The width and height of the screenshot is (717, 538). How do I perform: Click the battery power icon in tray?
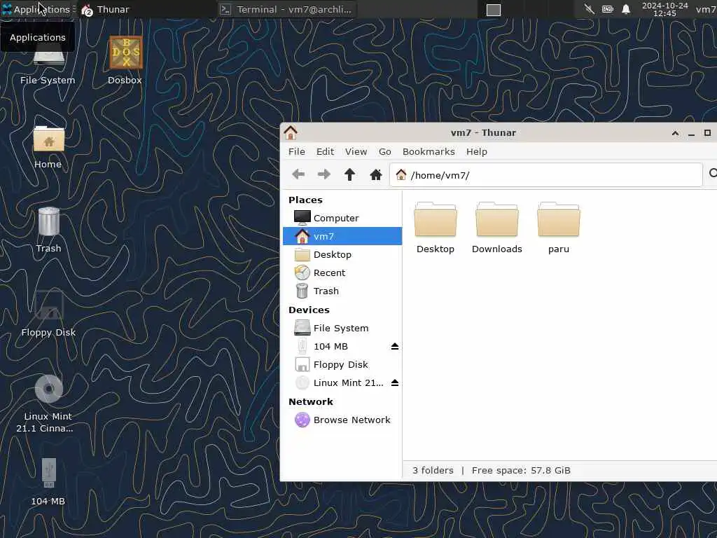coord(607,9)
